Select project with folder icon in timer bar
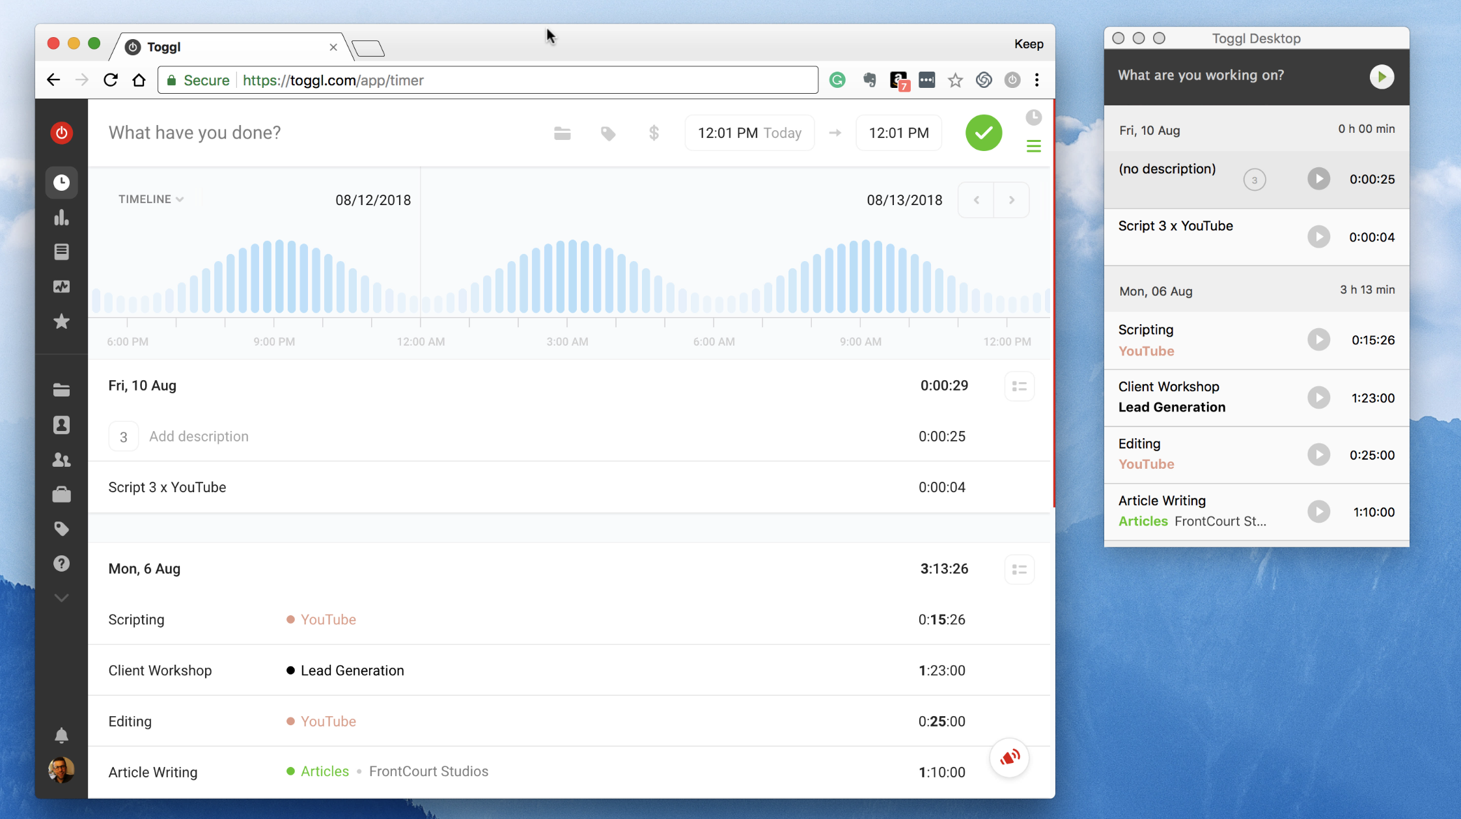Screen dimensions: 1461x819 click(563, 133)
